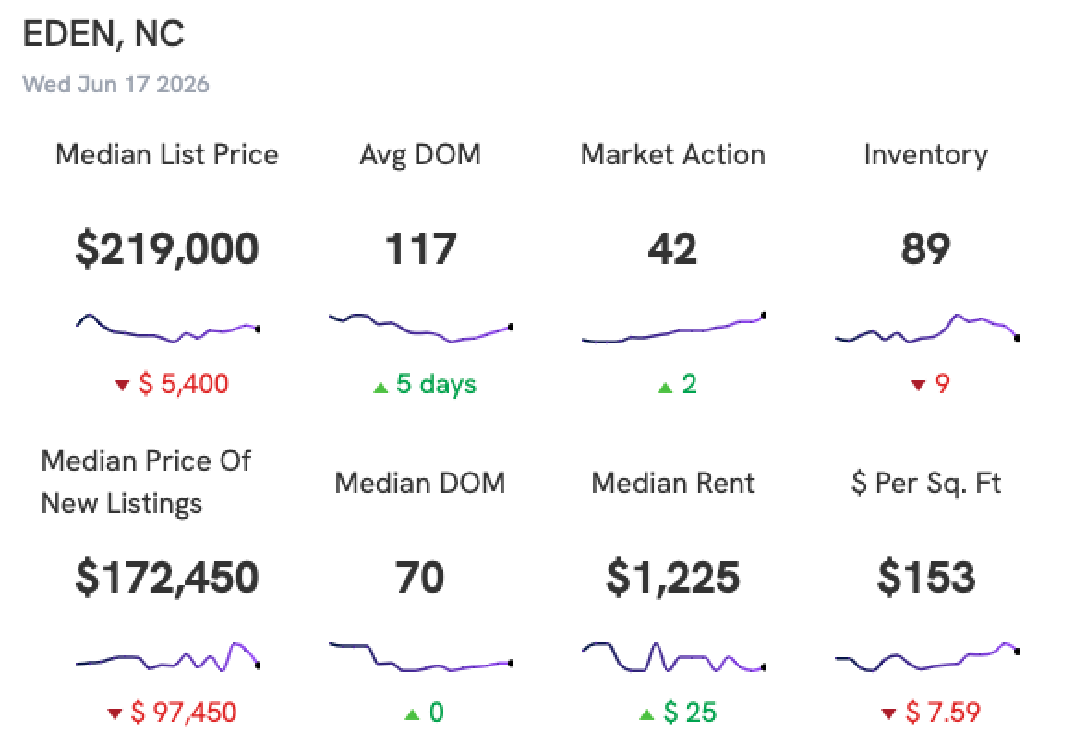This screenshot has width=1086, height=755.
Task: Open the Avg DOM sparkline chart
Action: tap(421, 328)
